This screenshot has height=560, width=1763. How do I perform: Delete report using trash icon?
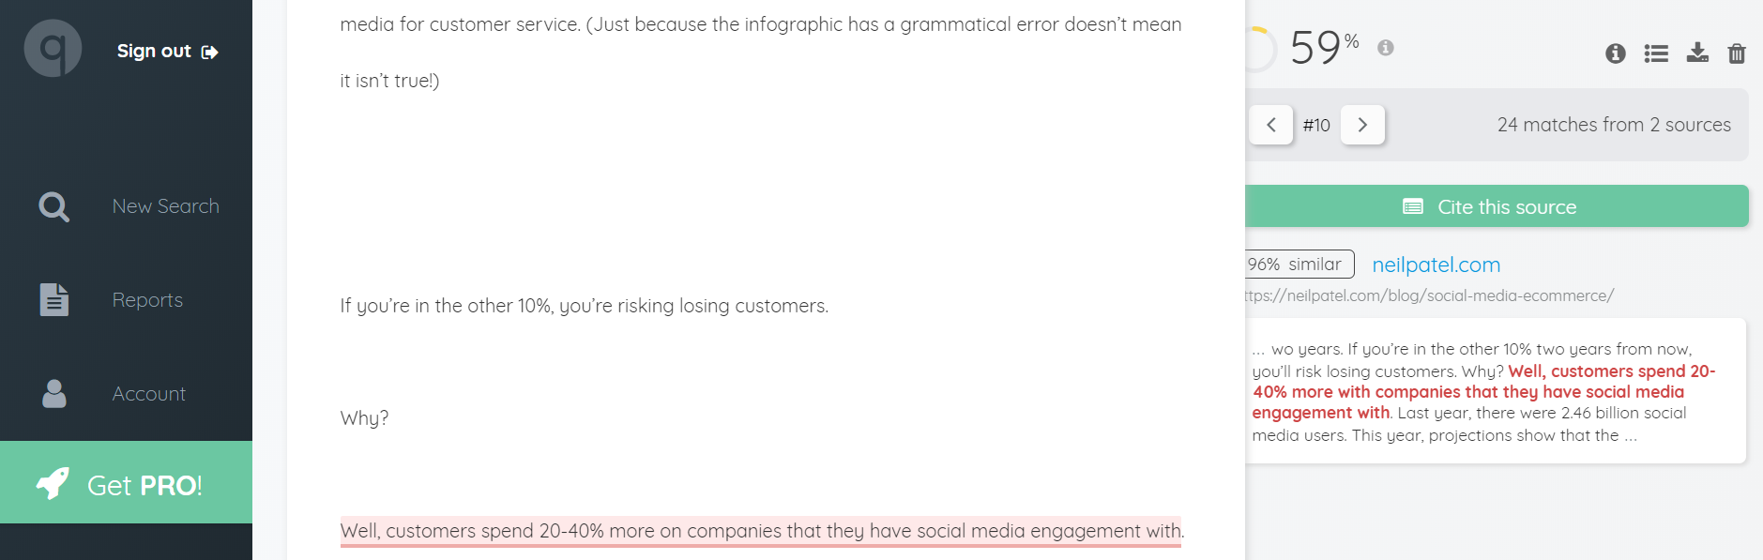coord(1737,53)
